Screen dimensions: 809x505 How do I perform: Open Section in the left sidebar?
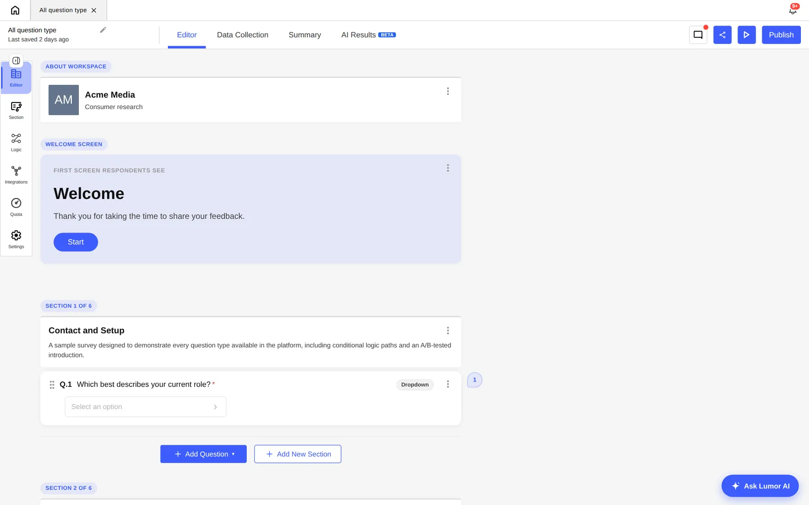[16, 111]
